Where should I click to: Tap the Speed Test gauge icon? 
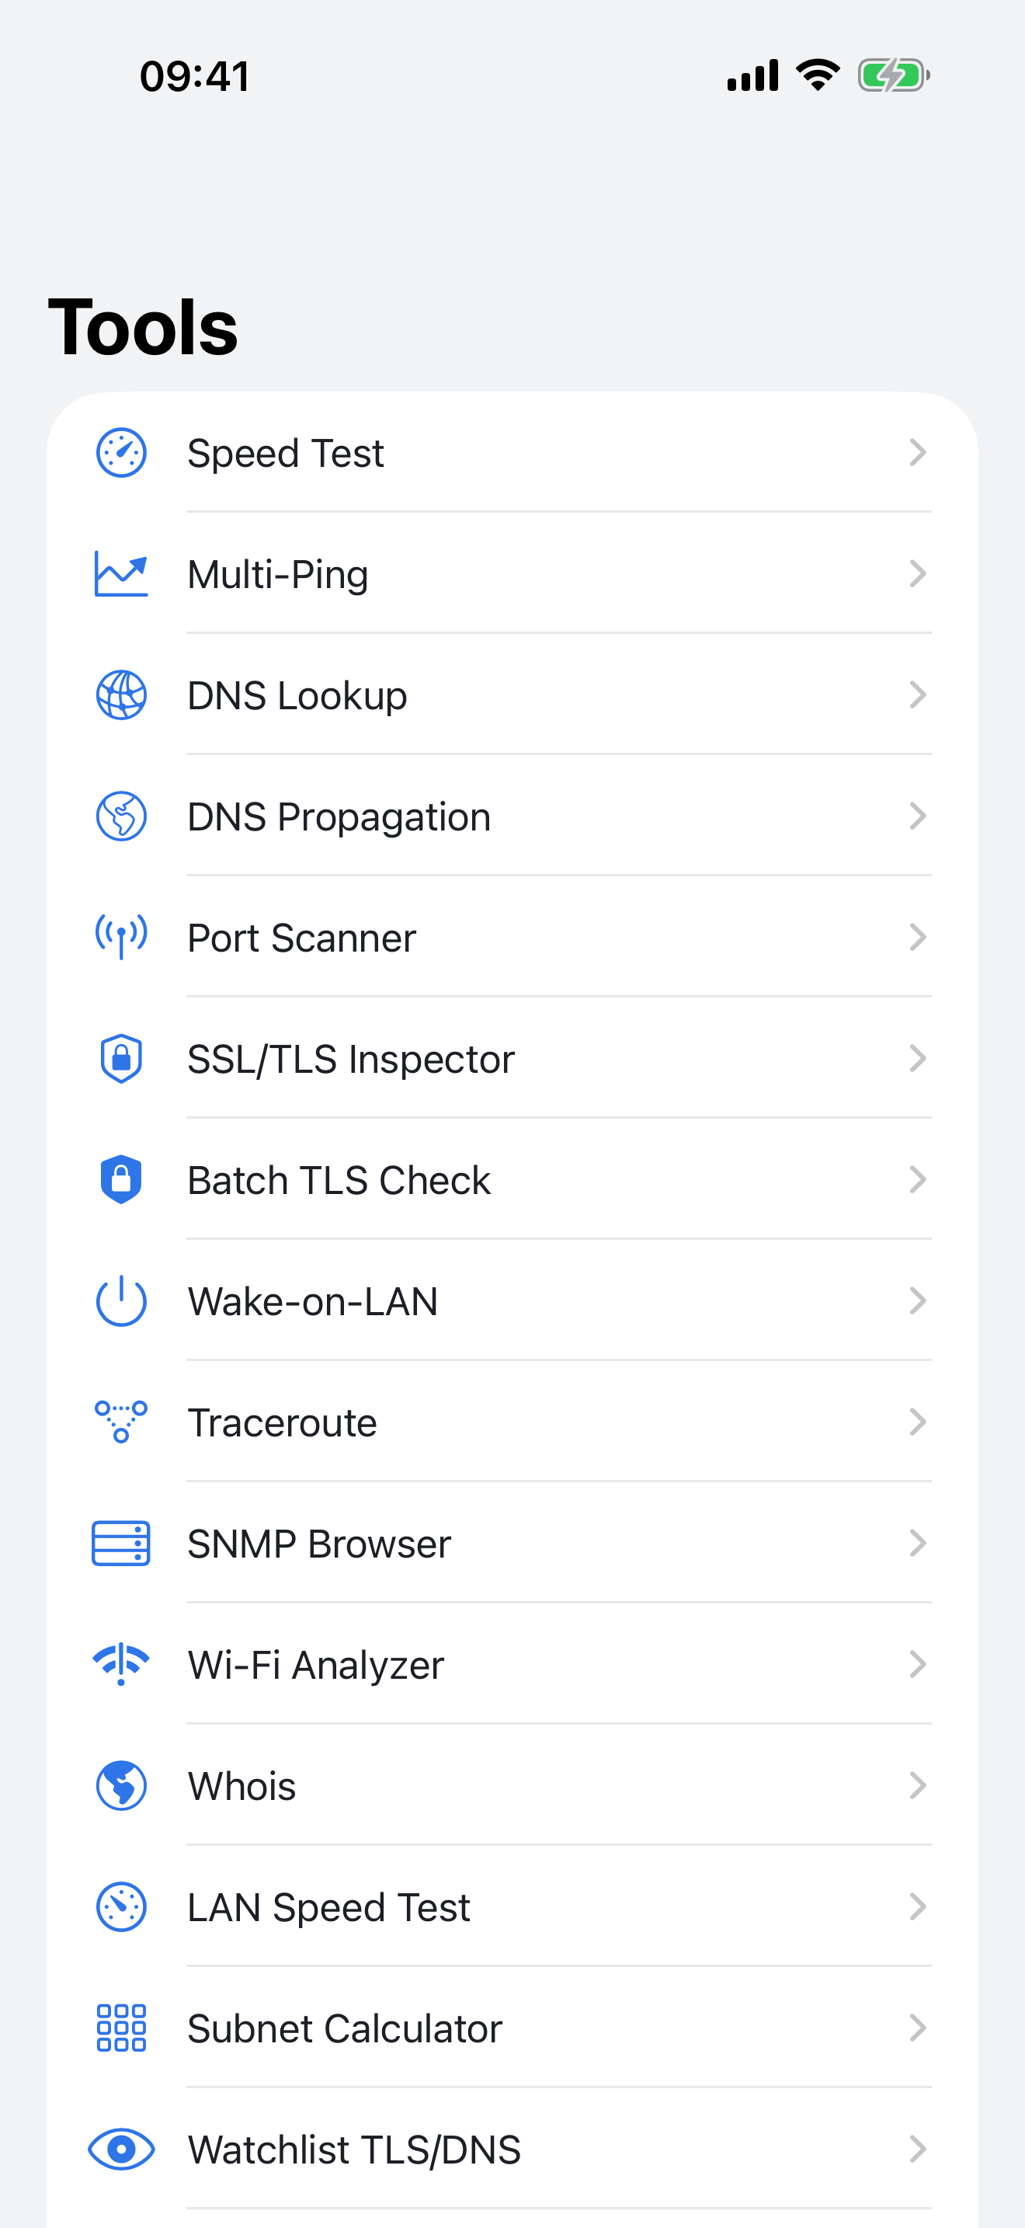pos(121,452)
